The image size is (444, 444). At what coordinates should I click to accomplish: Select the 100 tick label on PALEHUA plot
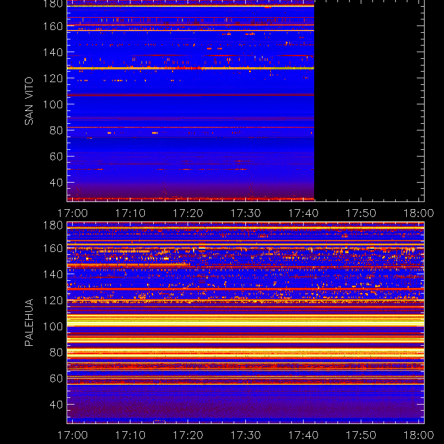(x=53, y=326)
